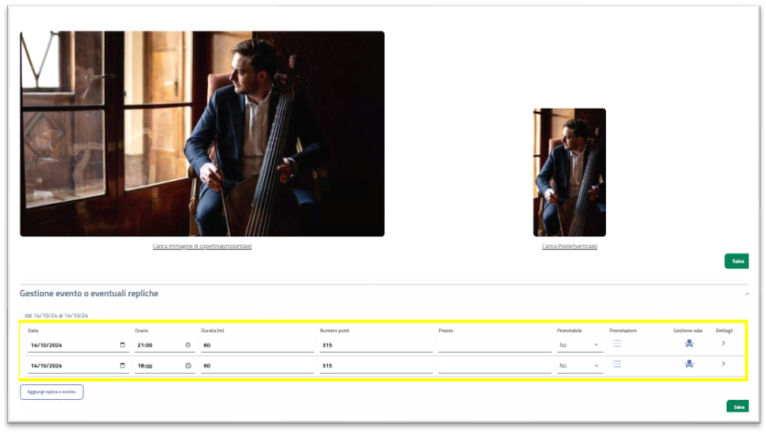Click the Carica Poster (verticale) link
This screenshot has width=766, height=433.
(569, 246)
